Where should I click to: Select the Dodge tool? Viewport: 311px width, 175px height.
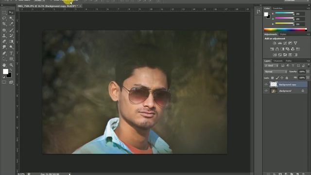click(x=11, y=47)
